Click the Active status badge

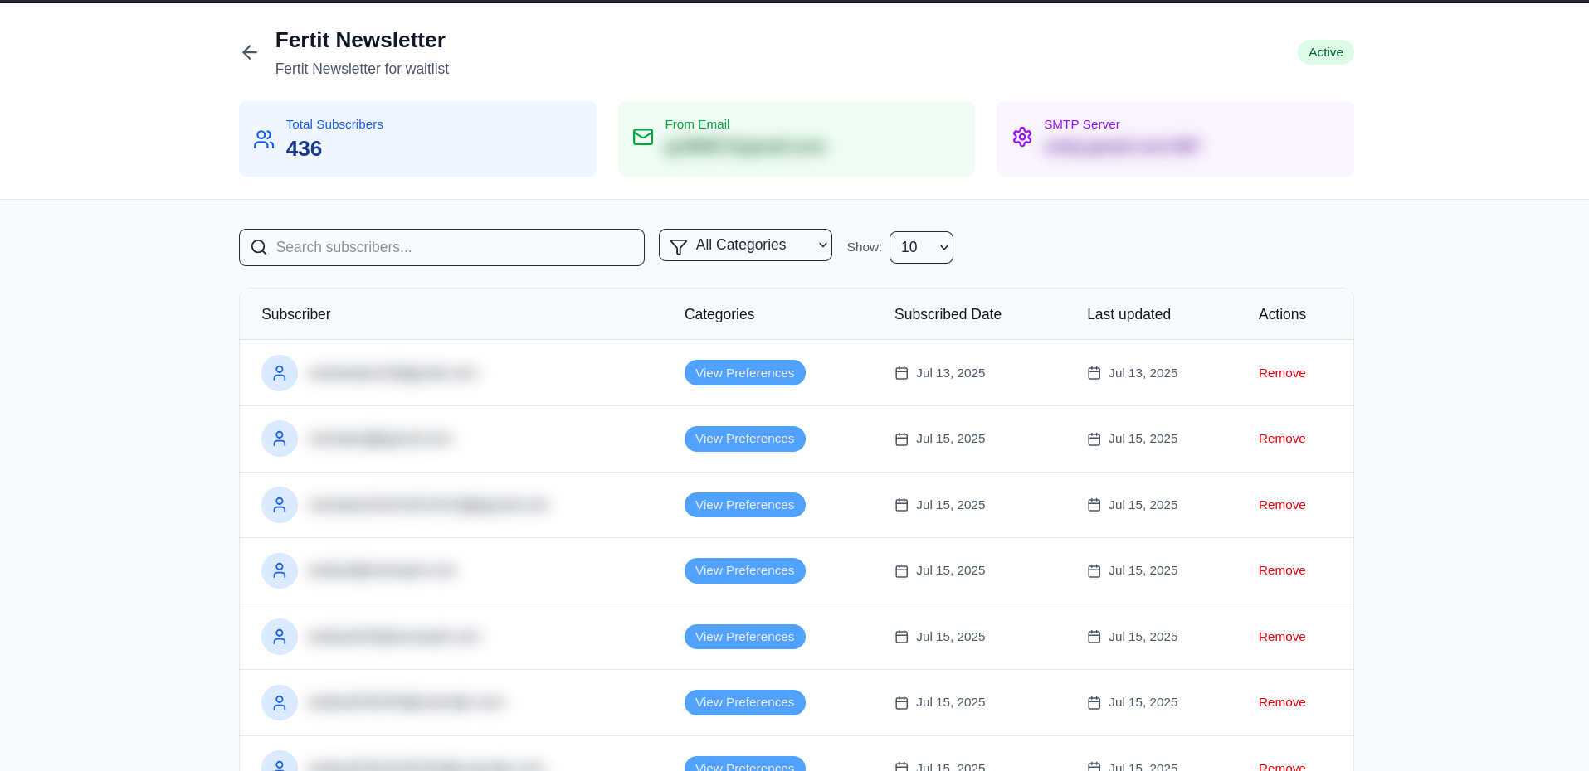[1326, 52]
